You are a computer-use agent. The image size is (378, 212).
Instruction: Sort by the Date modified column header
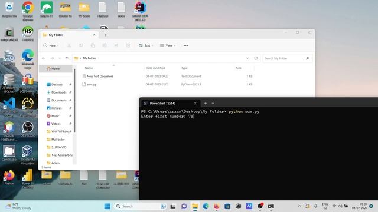(155, 68)
